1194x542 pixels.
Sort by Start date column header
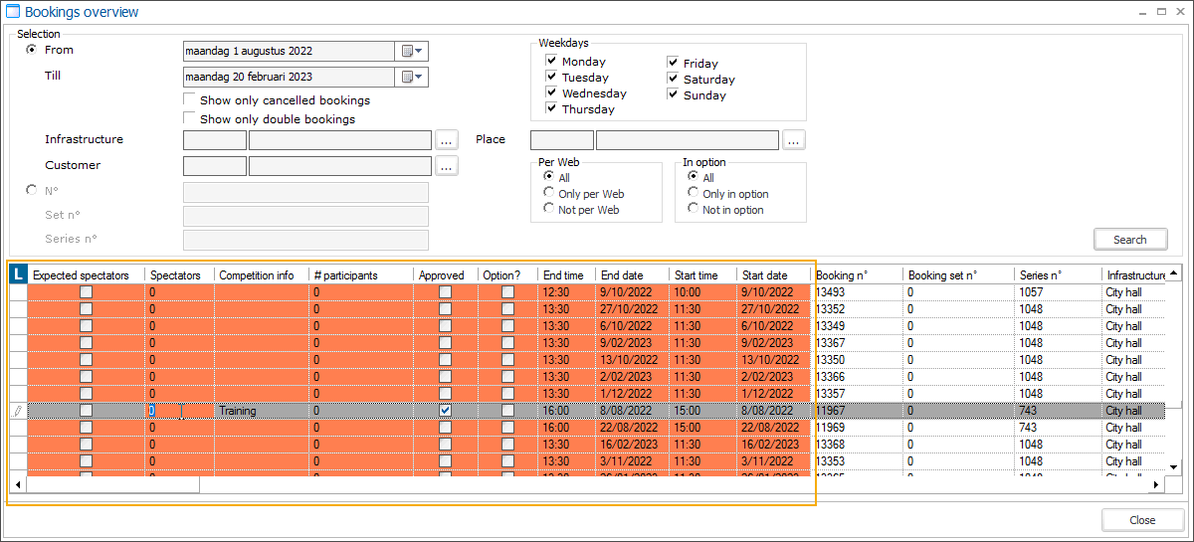click(774, 275)
